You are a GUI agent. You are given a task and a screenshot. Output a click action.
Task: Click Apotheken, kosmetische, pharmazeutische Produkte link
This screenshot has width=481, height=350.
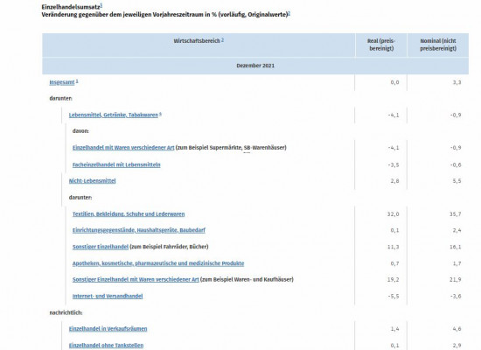tap(158, 263)
